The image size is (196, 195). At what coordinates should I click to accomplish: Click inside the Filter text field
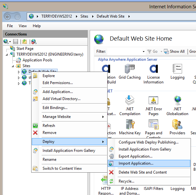124,51
